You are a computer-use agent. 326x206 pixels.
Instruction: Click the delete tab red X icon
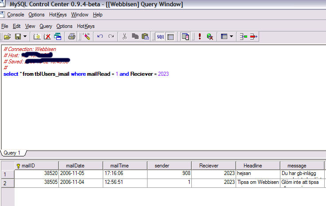[x=47, y=37]
